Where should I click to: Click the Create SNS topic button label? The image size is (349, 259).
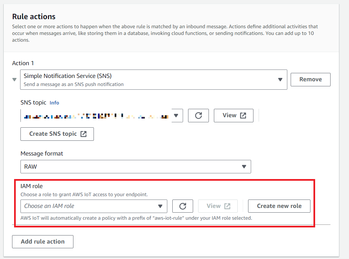coord(53,134)
